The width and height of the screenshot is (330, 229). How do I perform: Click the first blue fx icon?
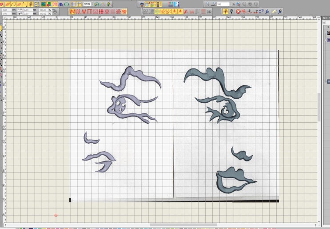[x=267, y=12]
